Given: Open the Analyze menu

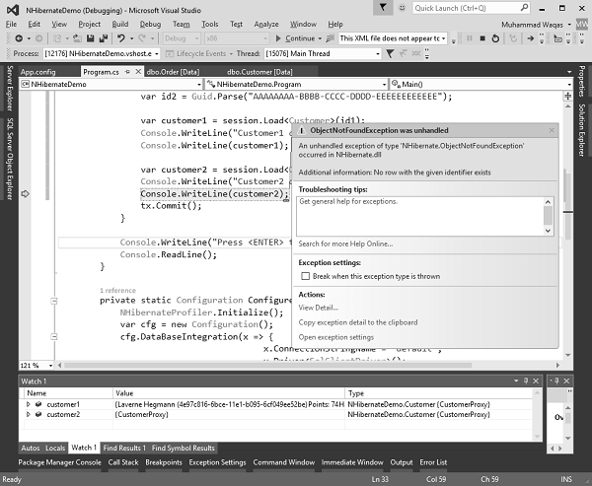Looking at the screenshot, I should point(266,24).
